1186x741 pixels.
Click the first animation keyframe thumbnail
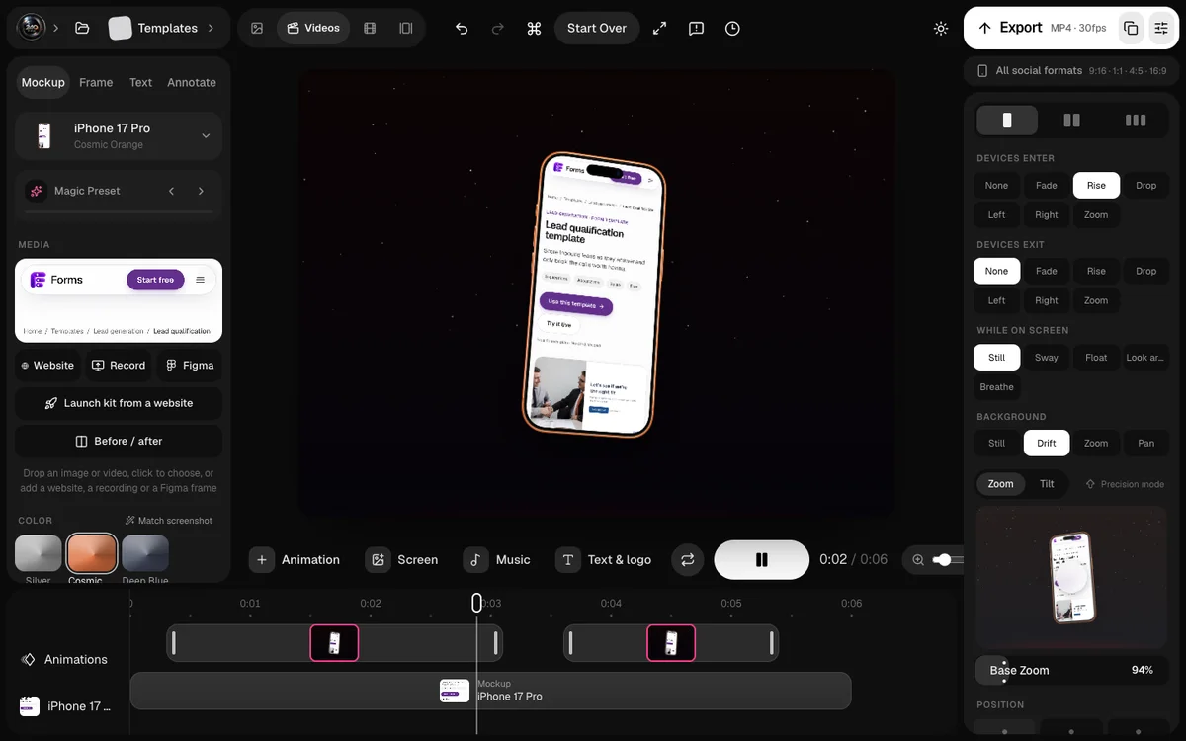point(334,643)
